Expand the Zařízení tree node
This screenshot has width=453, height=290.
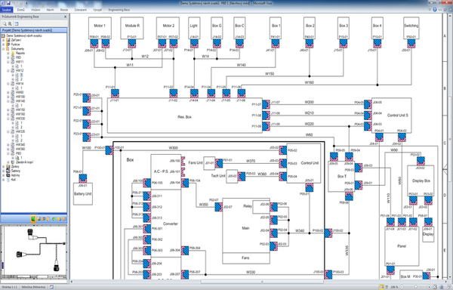click(x=4, y=40)
